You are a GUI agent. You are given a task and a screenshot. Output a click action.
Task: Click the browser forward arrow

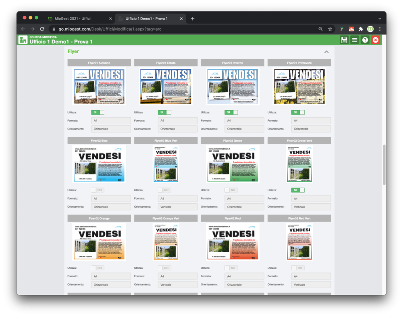(x=33, y=29)
